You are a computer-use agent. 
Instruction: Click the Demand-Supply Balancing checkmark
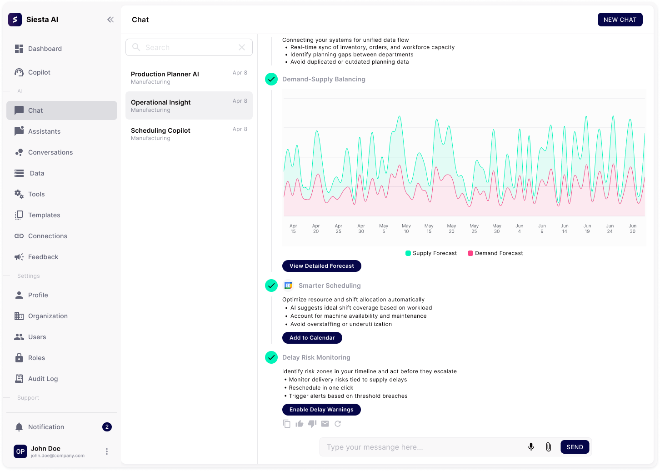(271, 79)
